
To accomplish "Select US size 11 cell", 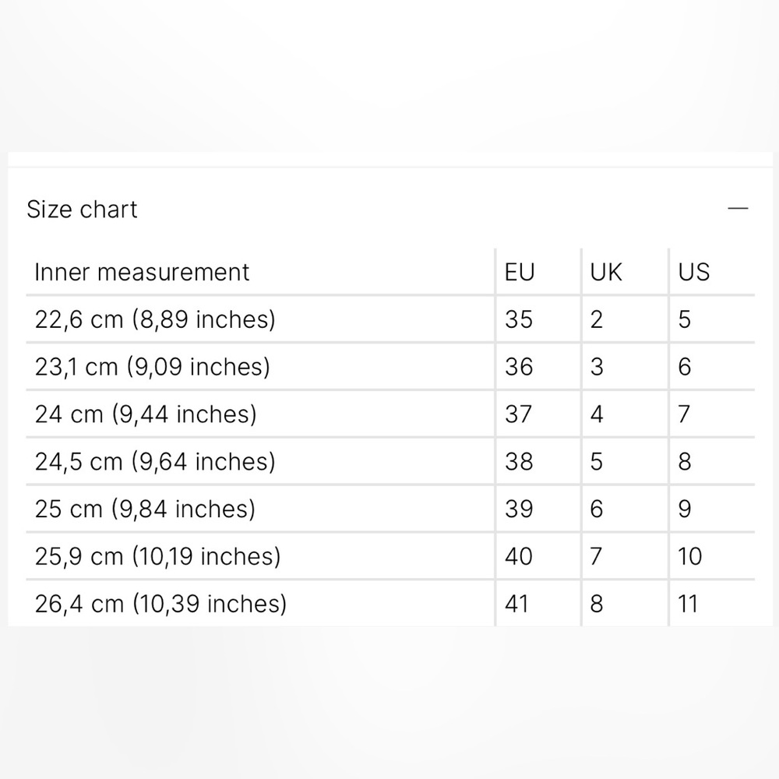I will coord(688,604).
